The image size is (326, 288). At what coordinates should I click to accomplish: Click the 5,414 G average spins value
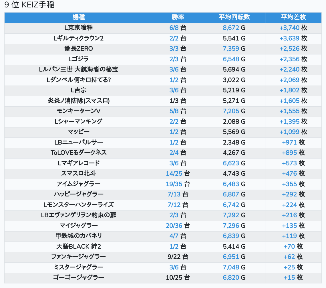[x=234, y=247]
